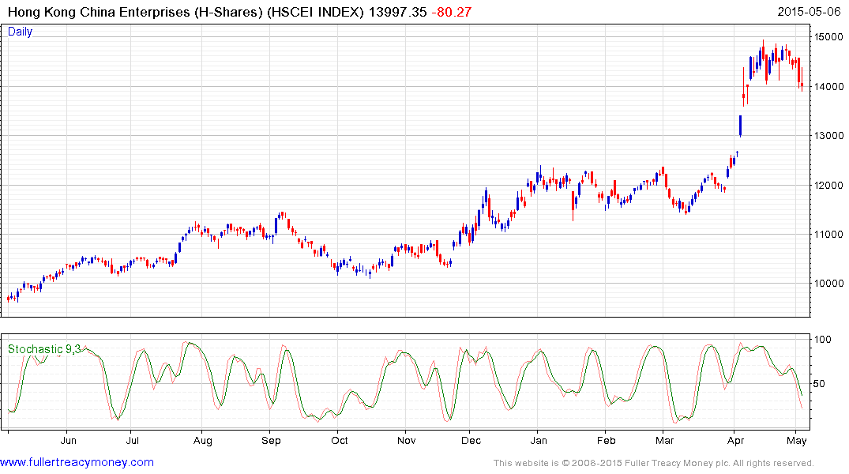The width and height of the screenshot is (849, 474).
Task: Click the 10000 price axis label
Action: (x=828, y=284)
